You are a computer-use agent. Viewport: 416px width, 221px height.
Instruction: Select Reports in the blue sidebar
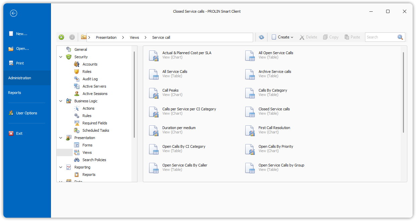coord(15,93)
